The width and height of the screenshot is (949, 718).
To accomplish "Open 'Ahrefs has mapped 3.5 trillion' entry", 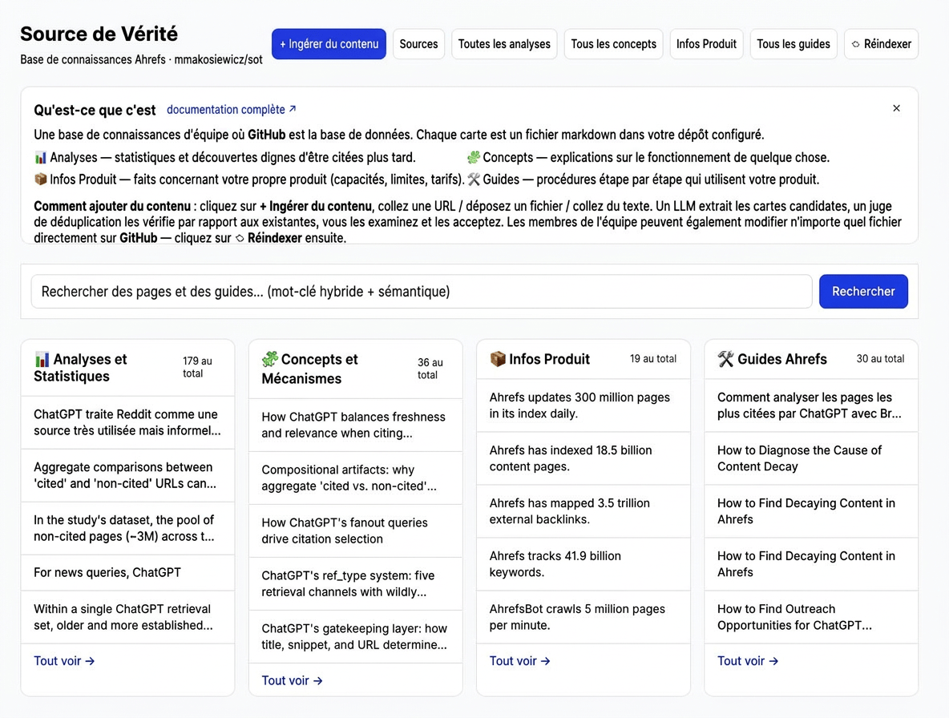I will pos(584,511).
